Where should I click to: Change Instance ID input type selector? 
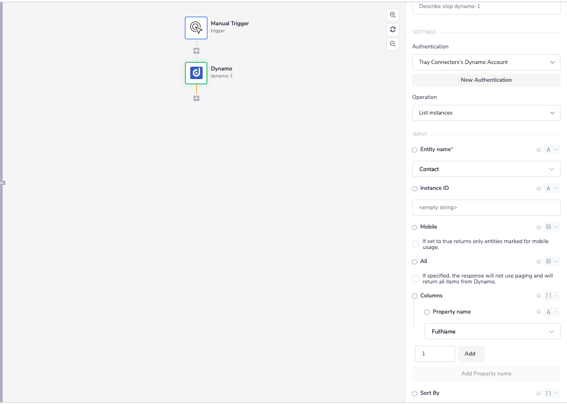coord(551,189)
